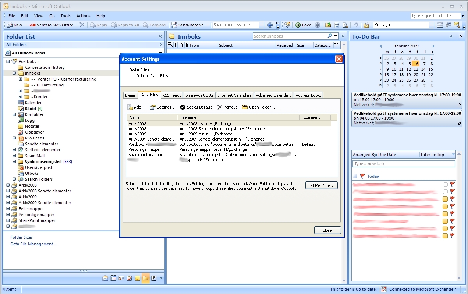This screenshot has height=294, width=468.
Task: Open the New item dropdown arrow
Action: 26,25
